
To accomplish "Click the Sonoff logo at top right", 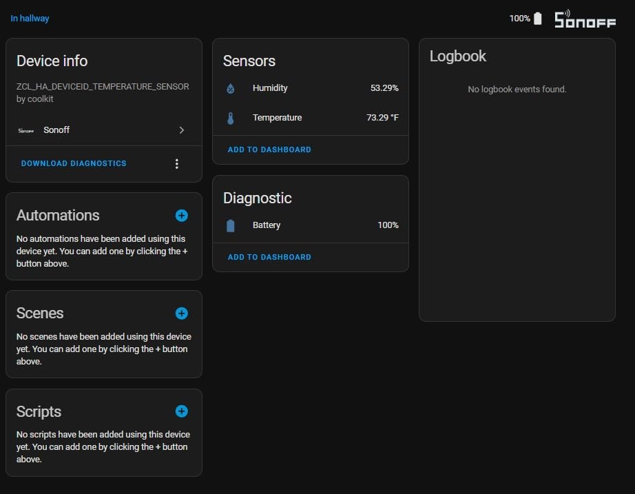I will click(x=585, y=19).
